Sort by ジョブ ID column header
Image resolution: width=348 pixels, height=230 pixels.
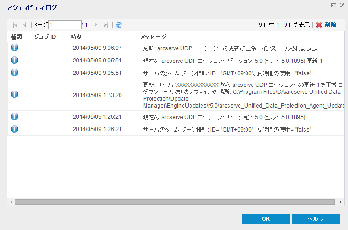44,36
